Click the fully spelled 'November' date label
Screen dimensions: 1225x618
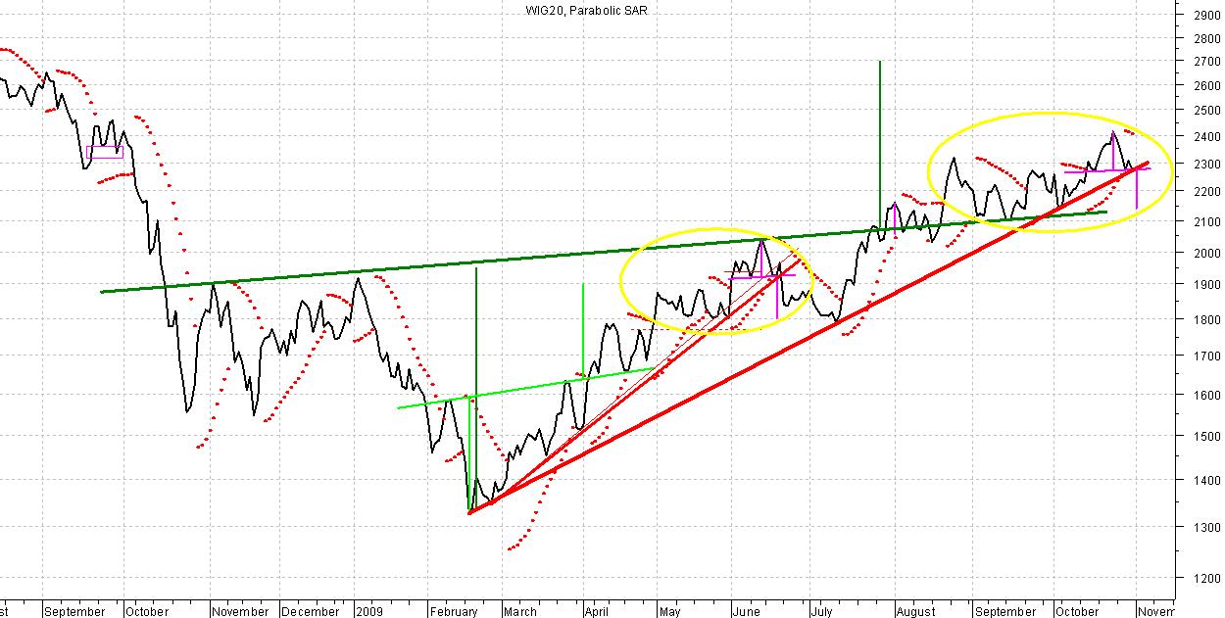coord(238,611)
